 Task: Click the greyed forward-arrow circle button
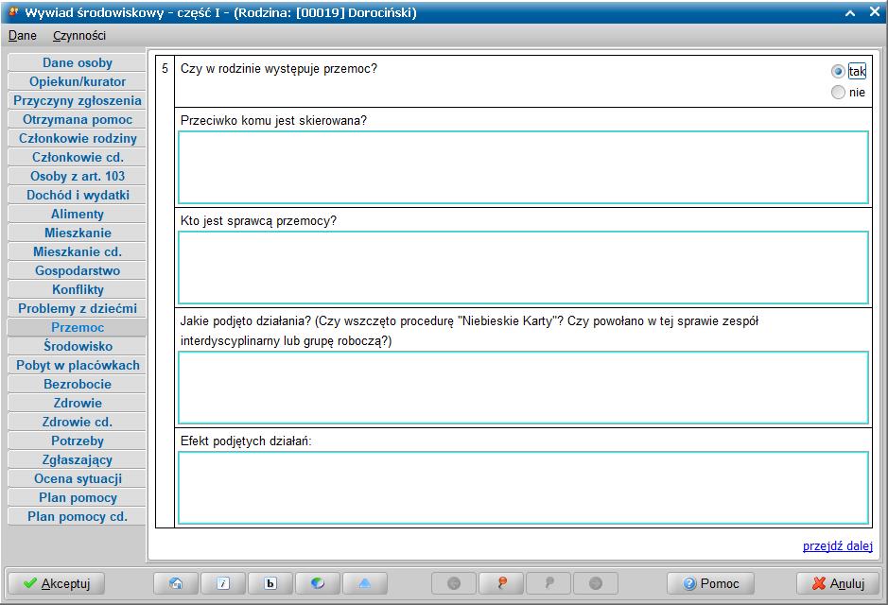tap(596, 583)
